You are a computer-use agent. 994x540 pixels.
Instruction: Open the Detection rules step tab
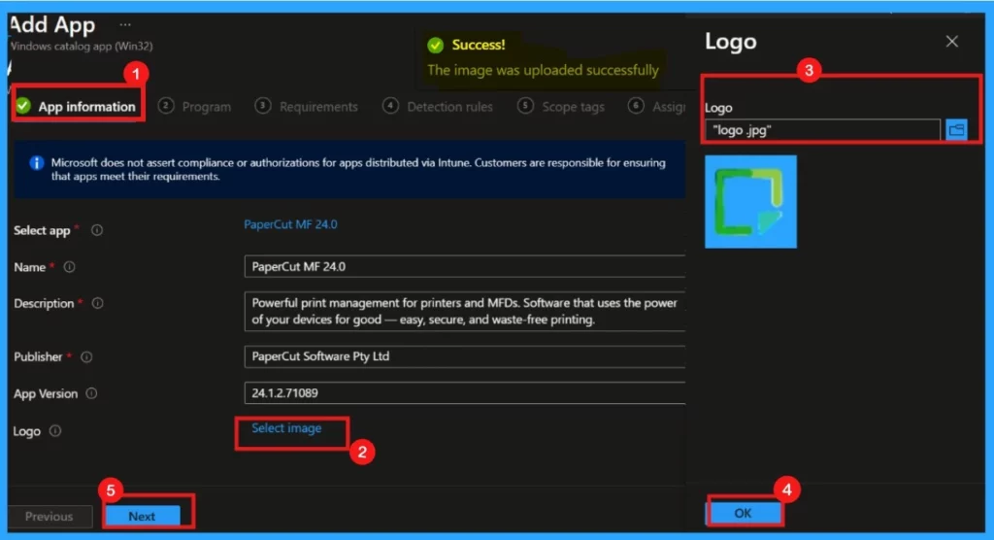pyautogui.click(x=438, y=107)
